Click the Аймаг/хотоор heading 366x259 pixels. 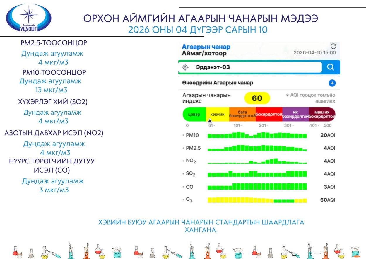[204, 54]
